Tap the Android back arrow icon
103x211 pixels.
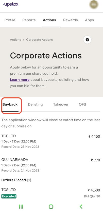(81, 206)
